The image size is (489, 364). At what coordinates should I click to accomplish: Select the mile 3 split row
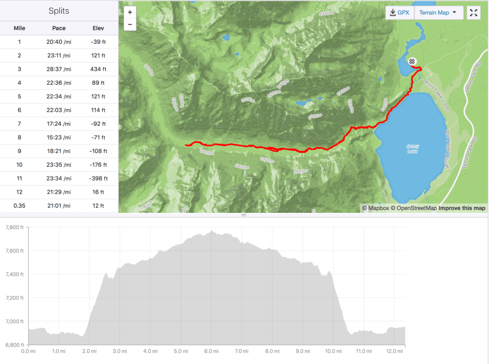click(x=59, y=69)
